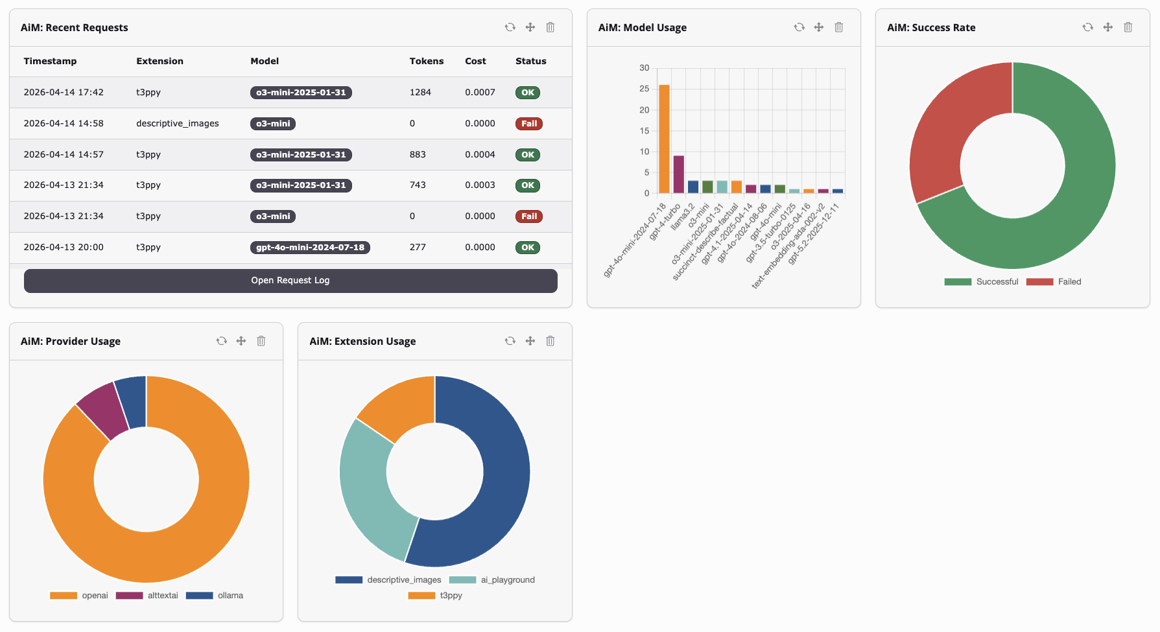Delete the Recent Requests widget

coord(550,27)
